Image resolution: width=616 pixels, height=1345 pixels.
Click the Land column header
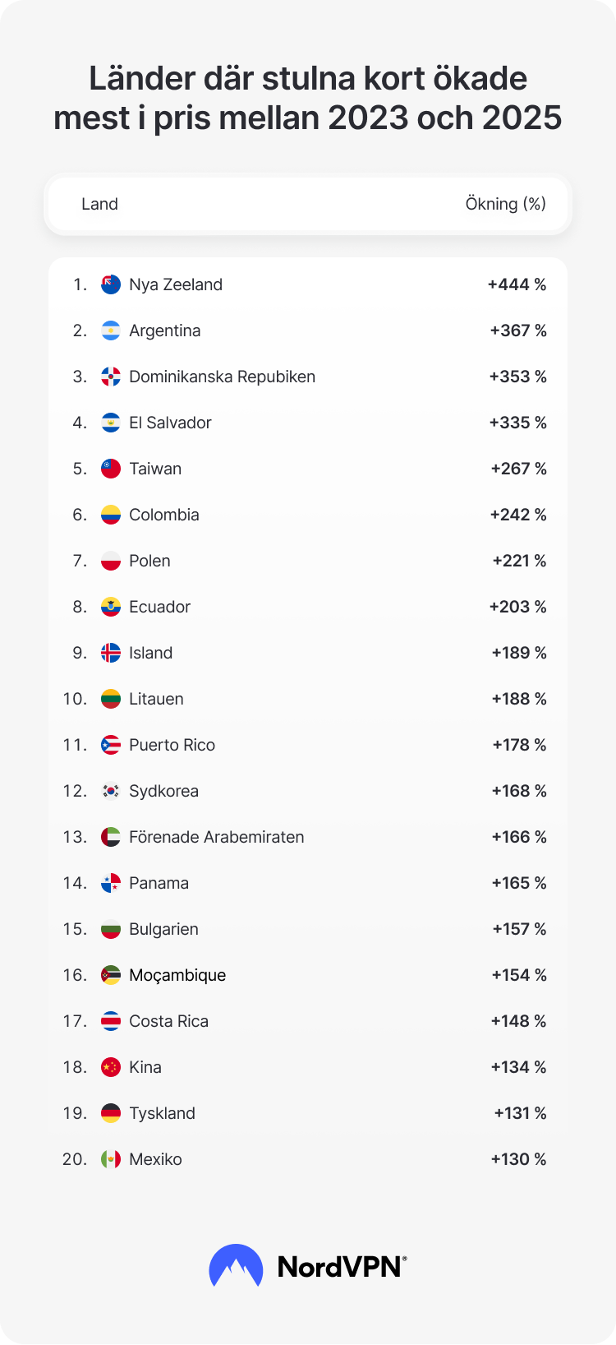tap(99, 204)
